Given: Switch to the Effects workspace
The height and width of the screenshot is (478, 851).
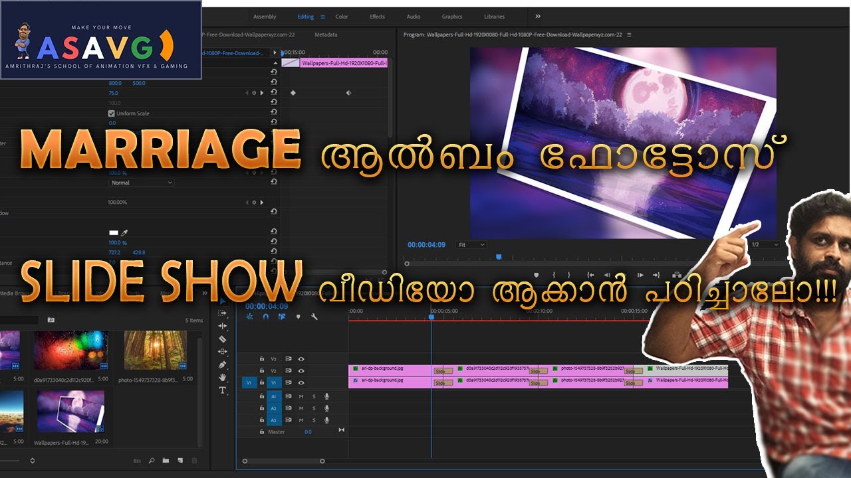Looking at the screenshot, I should point(377,17).
